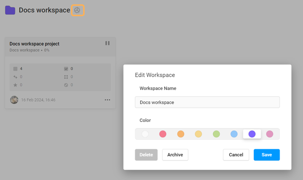Click the starred tasks star icon

click(x=15, y=85)
